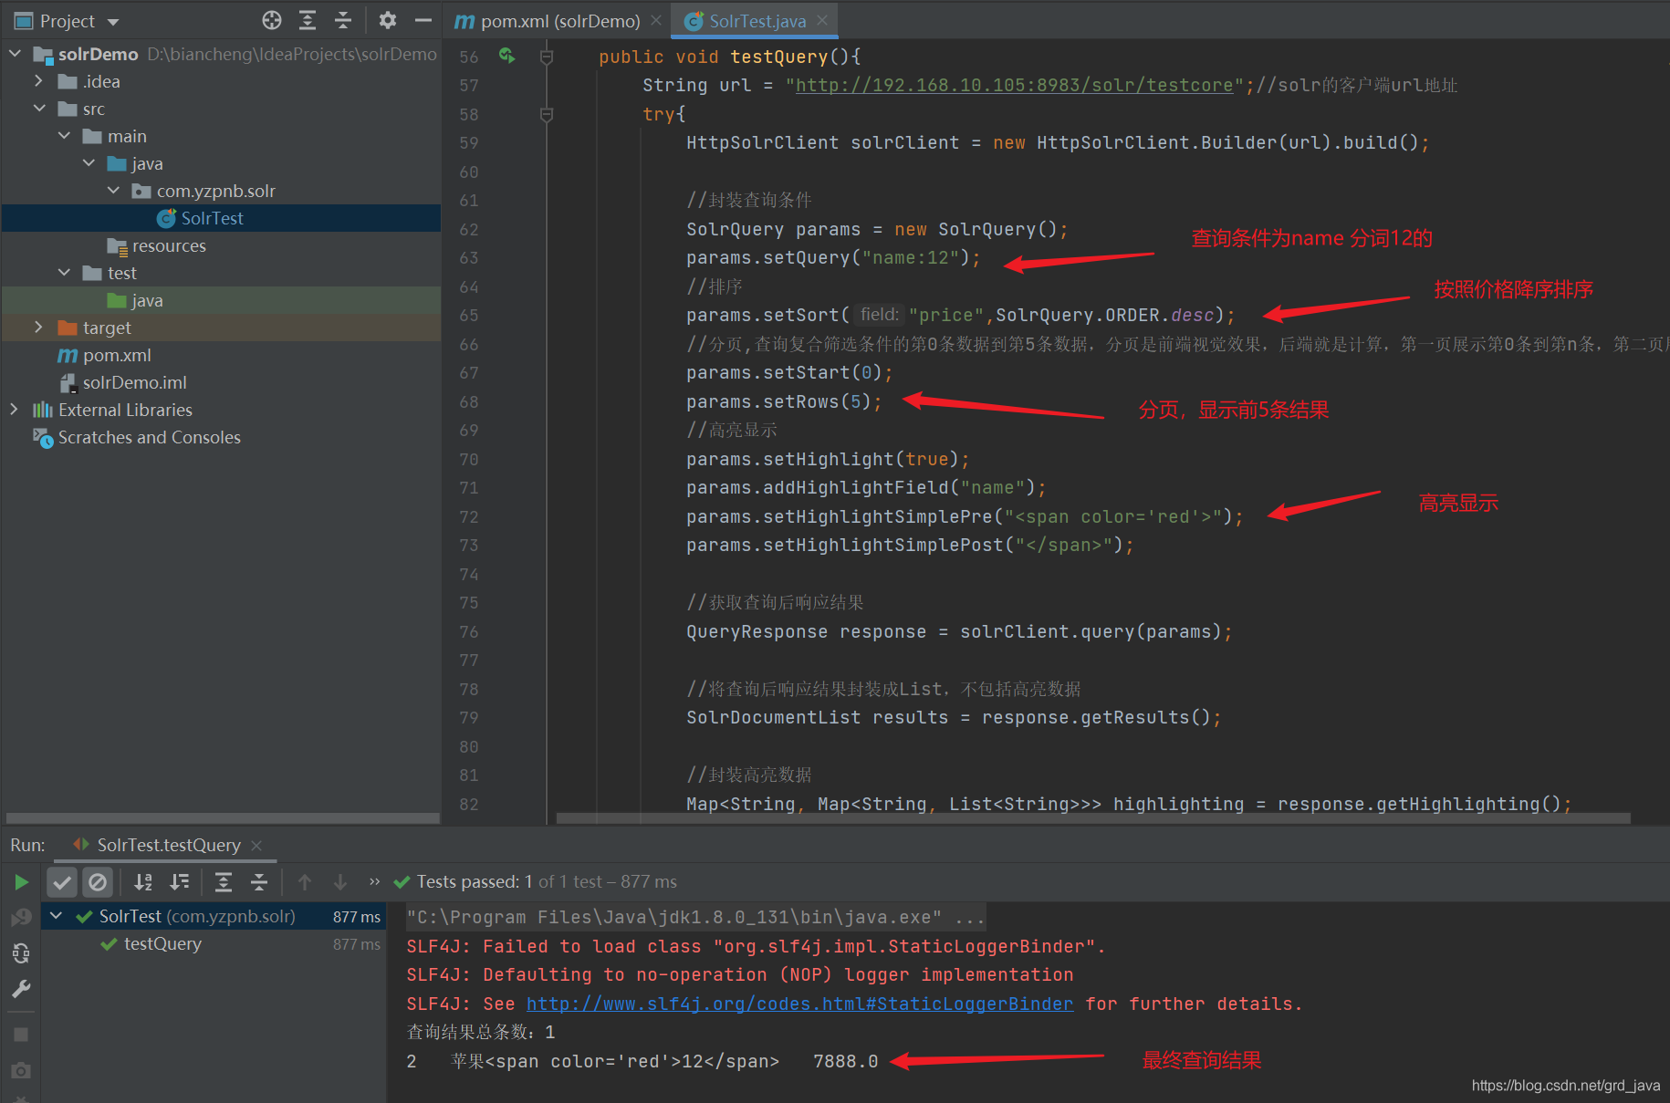The image size is (1670, 1103).
Task: Collapse the test folder
Action: pyautogui.click(x=64, y=273)
